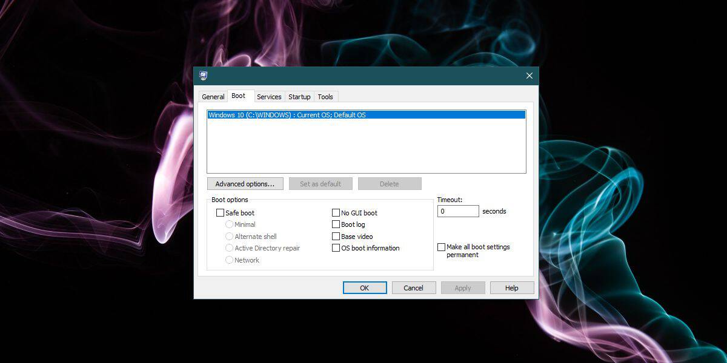Switch to the General tab
Viewport: 727px width, 363px height.
point(213,97)
